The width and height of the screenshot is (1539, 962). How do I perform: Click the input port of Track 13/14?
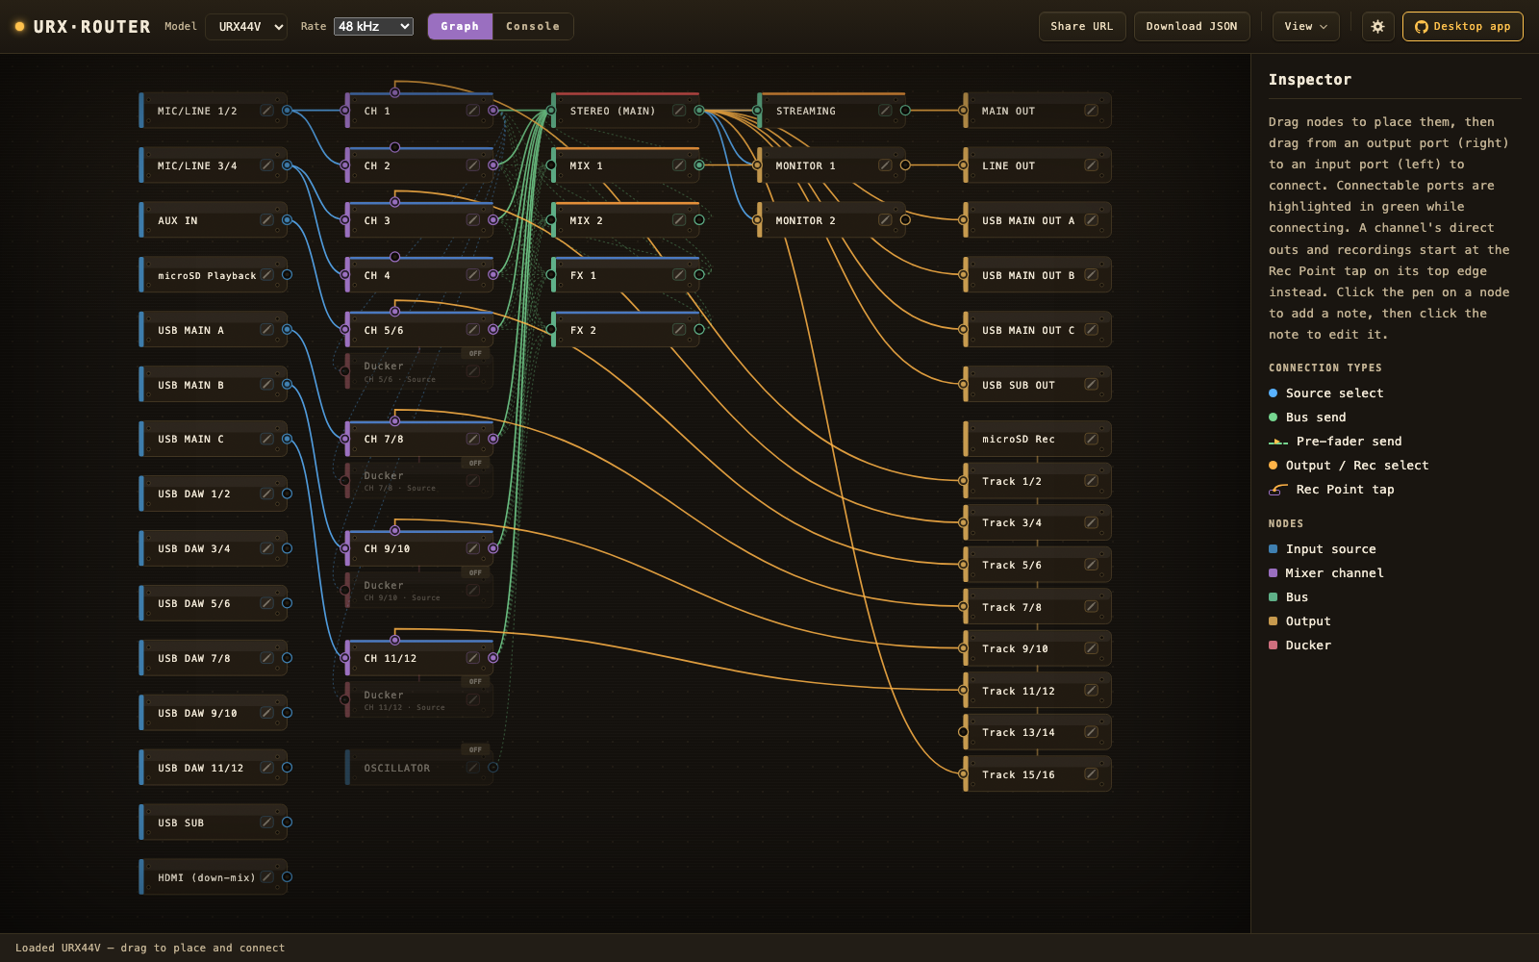tap(963, 732)
